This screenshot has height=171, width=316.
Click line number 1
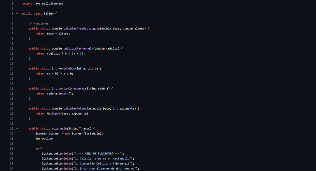[x=12, y=3]
